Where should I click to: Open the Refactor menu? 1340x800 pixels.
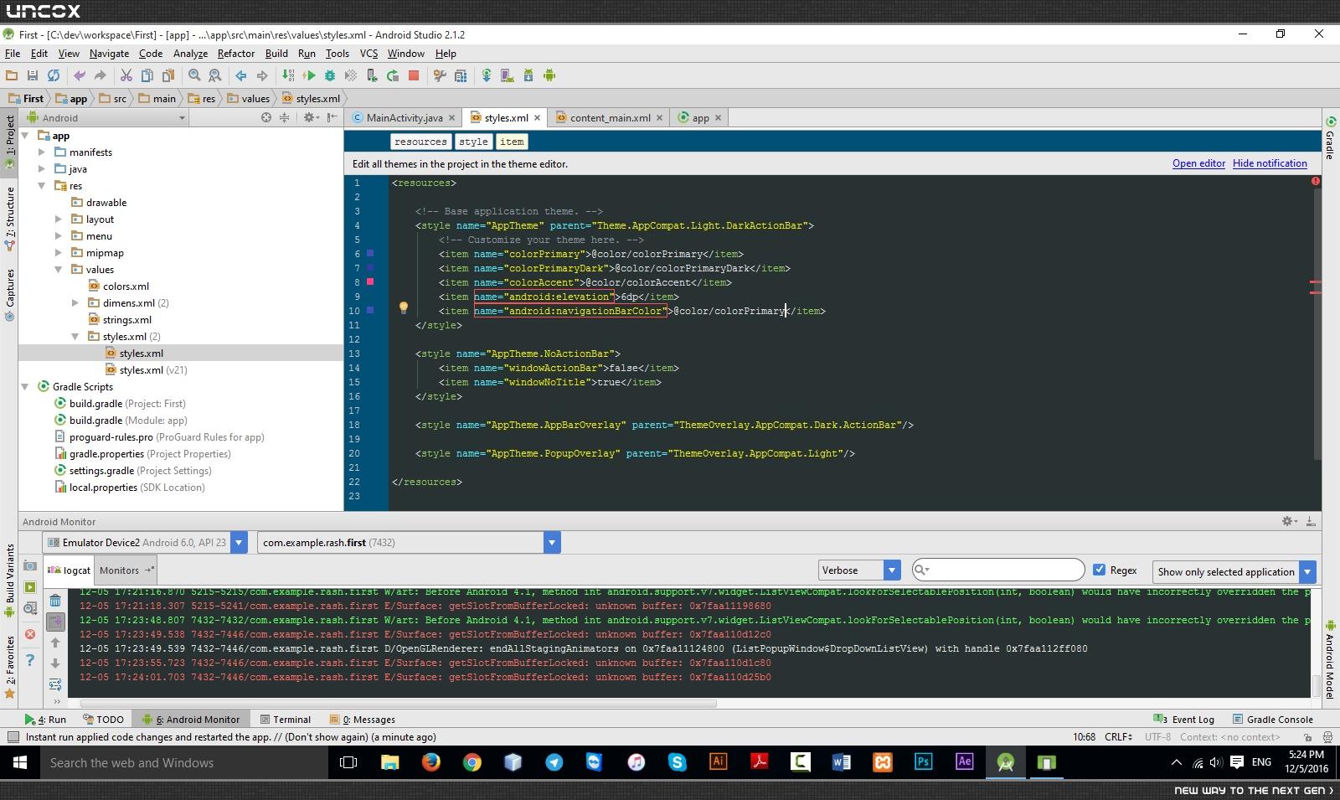236,54
